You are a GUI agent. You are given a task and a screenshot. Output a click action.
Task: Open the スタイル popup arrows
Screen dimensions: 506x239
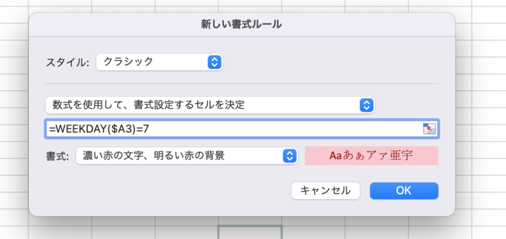click(214, 62)
